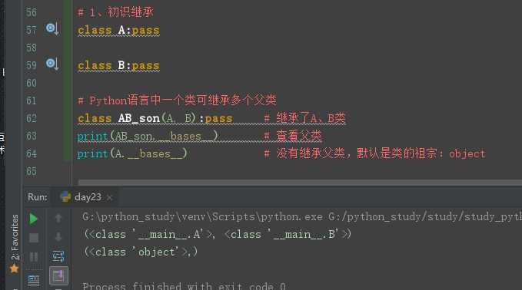Click the Run panel label
The image size is (522, 290).
37,197
